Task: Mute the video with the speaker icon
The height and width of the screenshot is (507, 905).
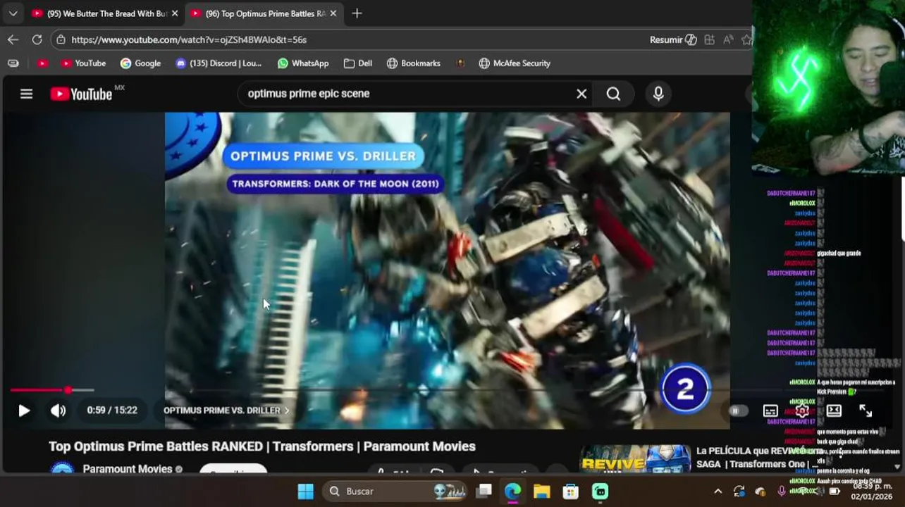Action: point(58,411)
